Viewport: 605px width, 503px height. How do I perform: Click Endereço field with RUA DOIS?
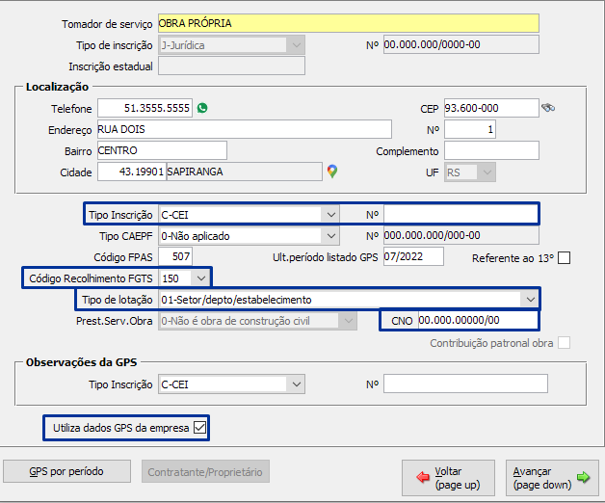245,129
